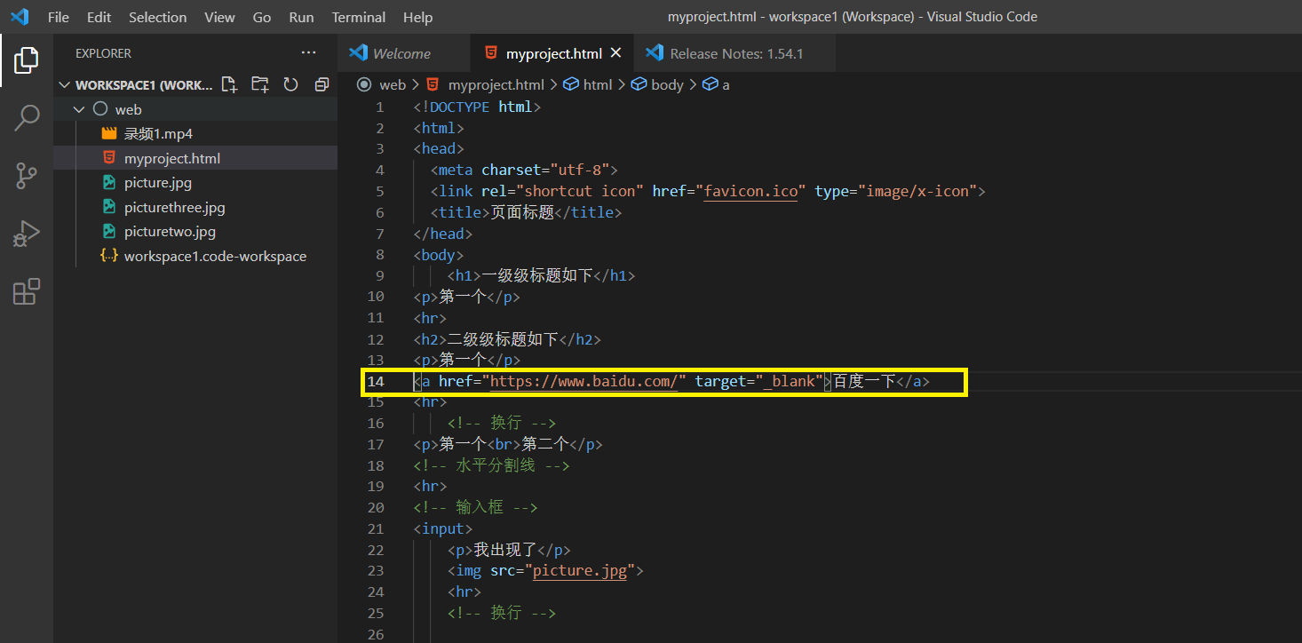The width and height of the screenshot is (1302, 643).
Task: Click the HTML icon beside myproject.html in Explorer
Action: pyautogui.click(x=109, y=158)
